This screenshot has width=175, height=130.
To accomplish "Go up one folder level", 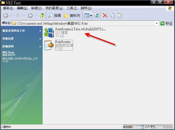I will coord(42,16).
